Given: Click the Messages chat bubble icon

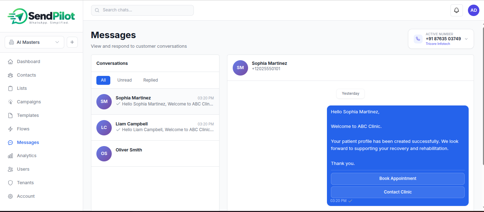Looking at the screenshot, I should 10,143.
